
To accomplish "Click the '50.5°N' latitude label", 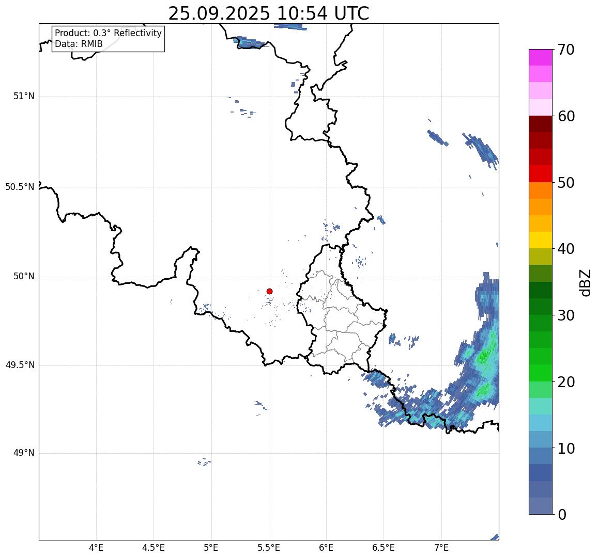I will (20, 187).
